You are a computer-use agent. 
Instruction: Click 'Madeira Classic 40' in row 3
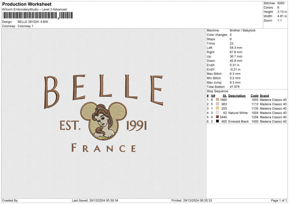[x=273, y=108]
